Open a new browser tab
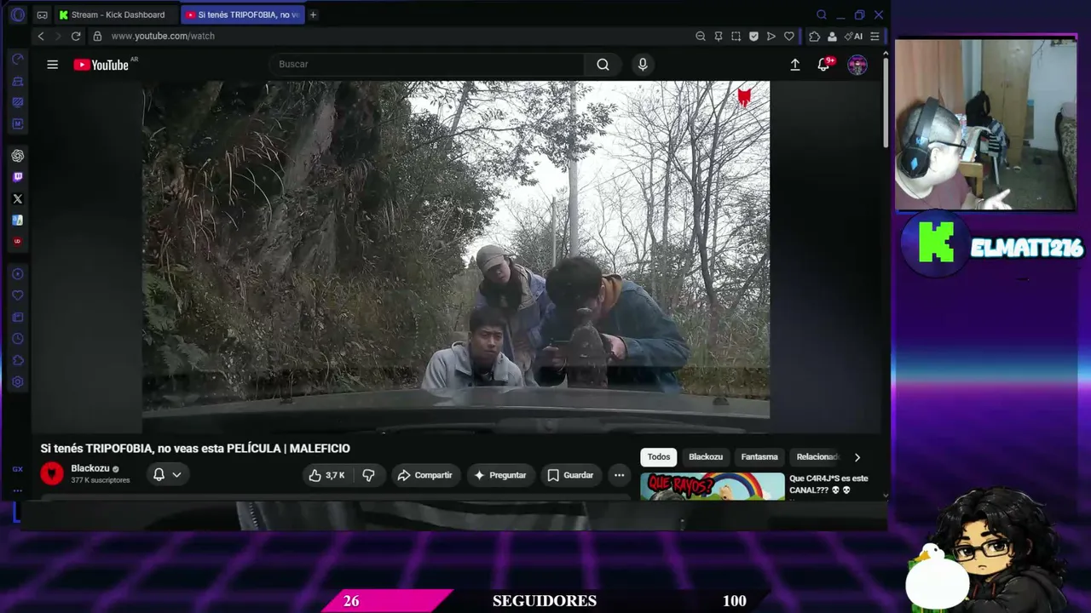This screenshot has width=1091, height=613. [313, 14]
